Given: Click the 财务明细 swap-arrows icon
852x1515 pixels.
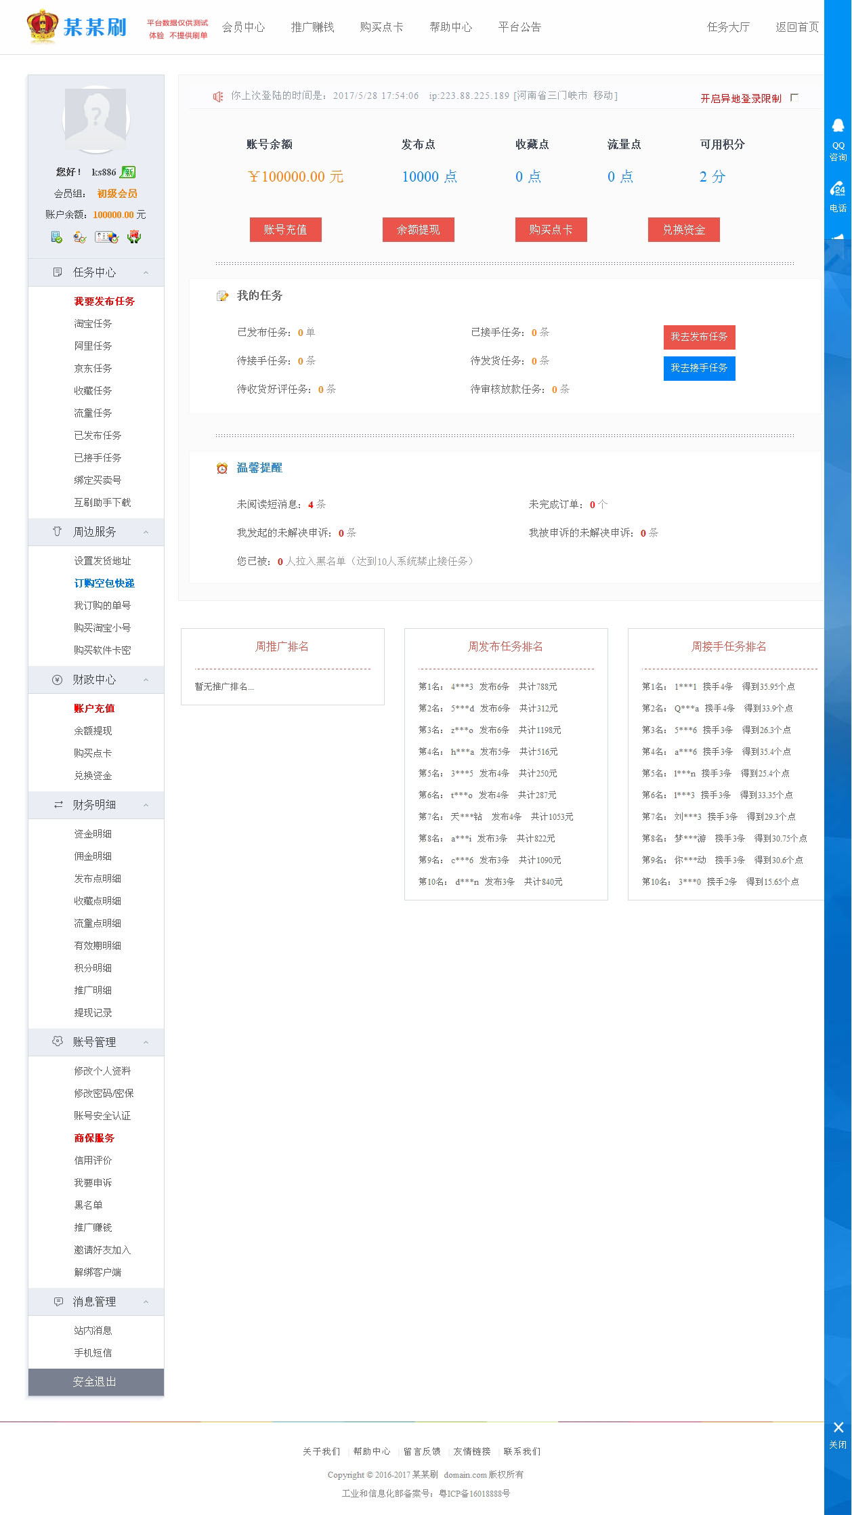Looking at the screenshot, I should (x=58, y=805).
